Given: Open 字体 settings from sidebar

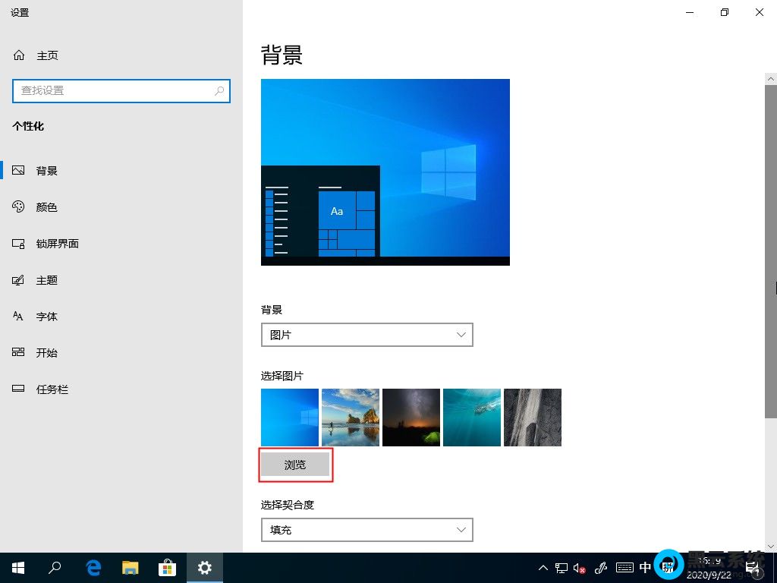Looking at the screenshot, I should point(46,316).
